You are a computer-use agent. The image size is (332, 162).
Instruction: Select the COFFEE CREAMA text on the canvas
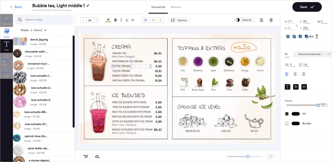point(121,66)
